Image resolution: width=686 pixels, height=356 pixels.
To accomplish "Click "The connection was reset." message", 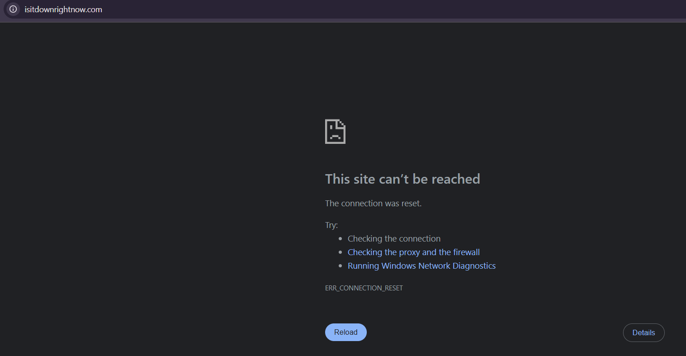I will tap(373, 204).
